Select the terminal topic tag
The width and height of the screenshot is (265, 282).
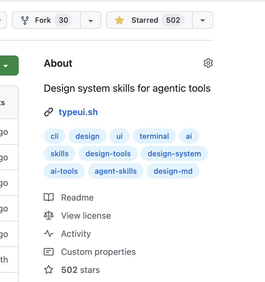tap(154, 136)
